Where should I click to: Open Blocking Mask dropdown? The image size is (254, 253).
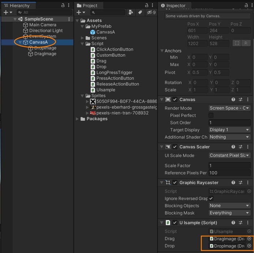[x=229, y=213]
